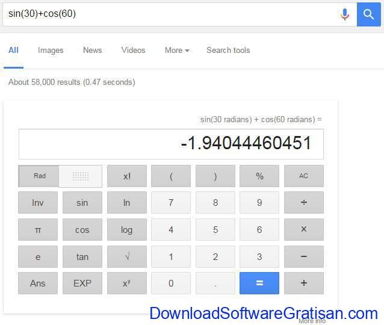
Task: Switch to the Deg mode toggle
Action: click(80, 176)
